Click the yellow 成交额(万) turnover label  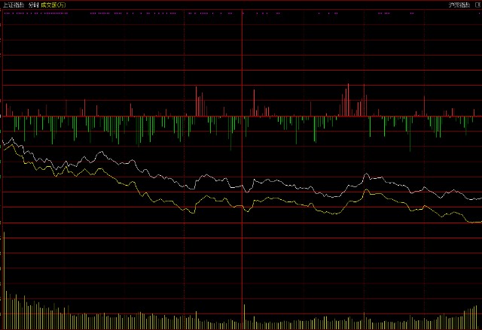point(53,5)
